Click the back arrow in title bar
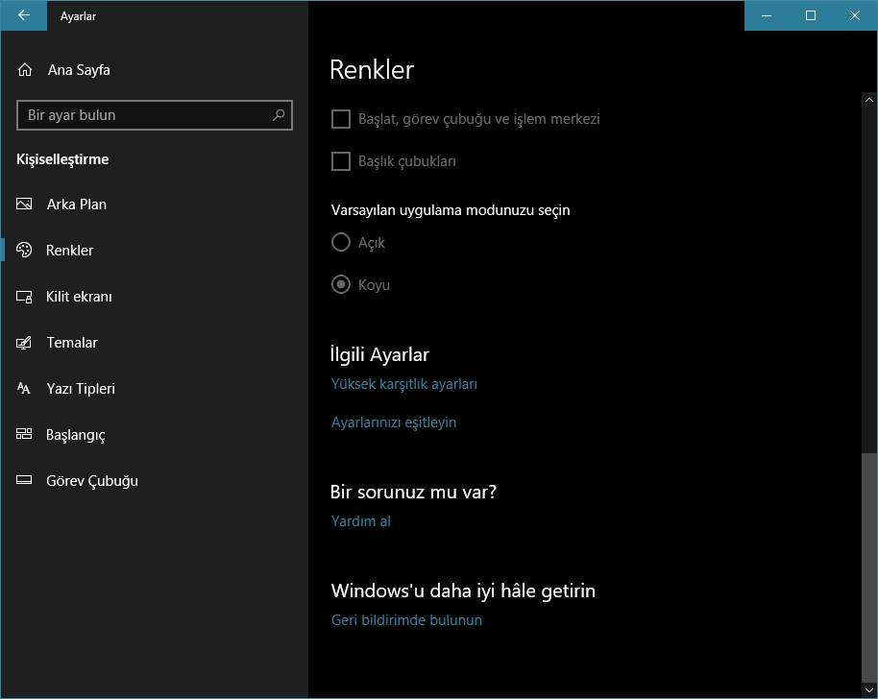The image size is (878, 699). [23, 15]
